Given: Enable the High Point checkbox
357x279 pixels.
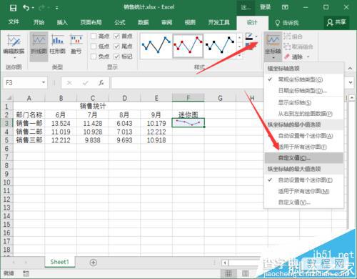Looking at the screenshot, I should tap(94, 36).
